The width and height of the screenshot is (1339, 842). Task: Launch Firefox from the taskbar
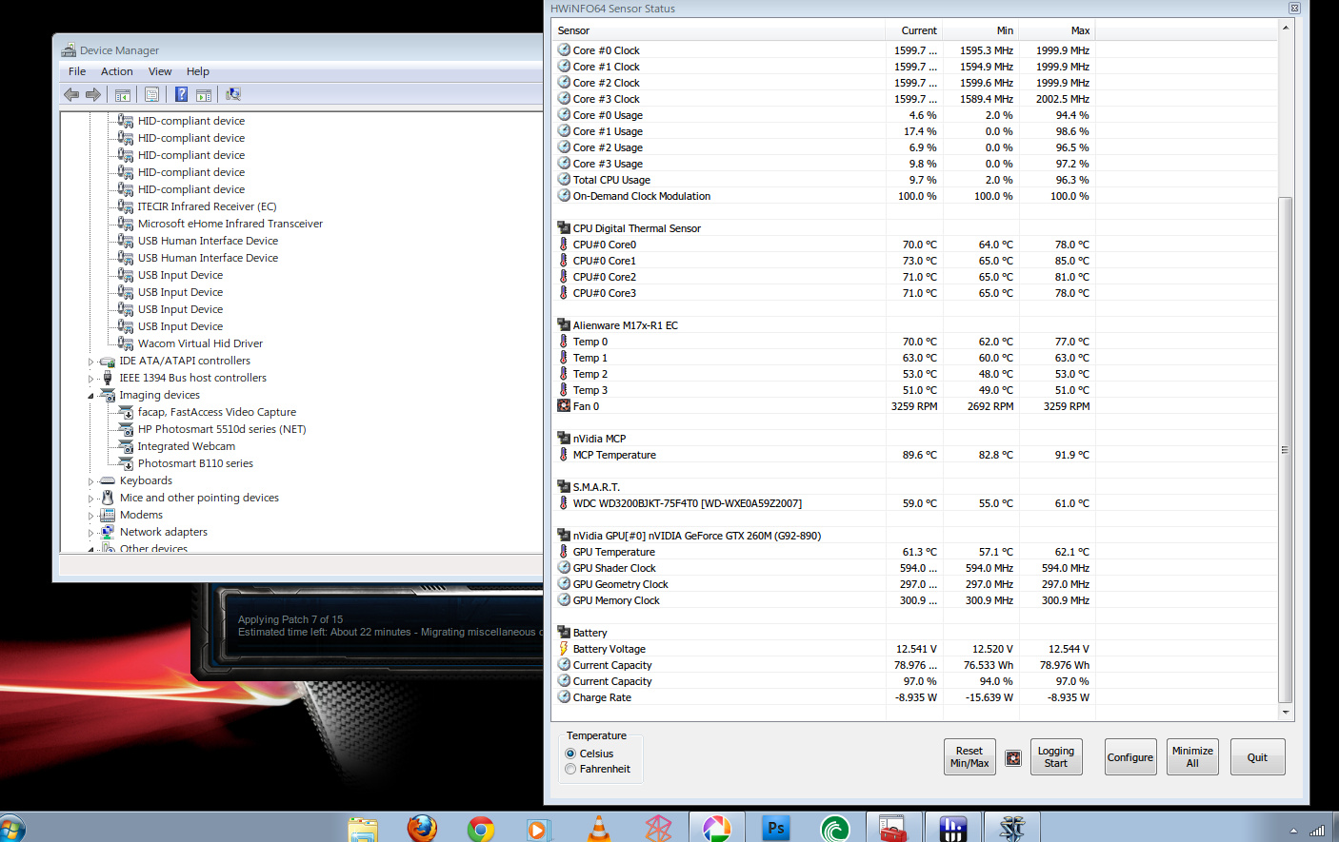422,829
